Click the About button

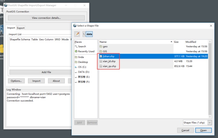coord(56,81)
